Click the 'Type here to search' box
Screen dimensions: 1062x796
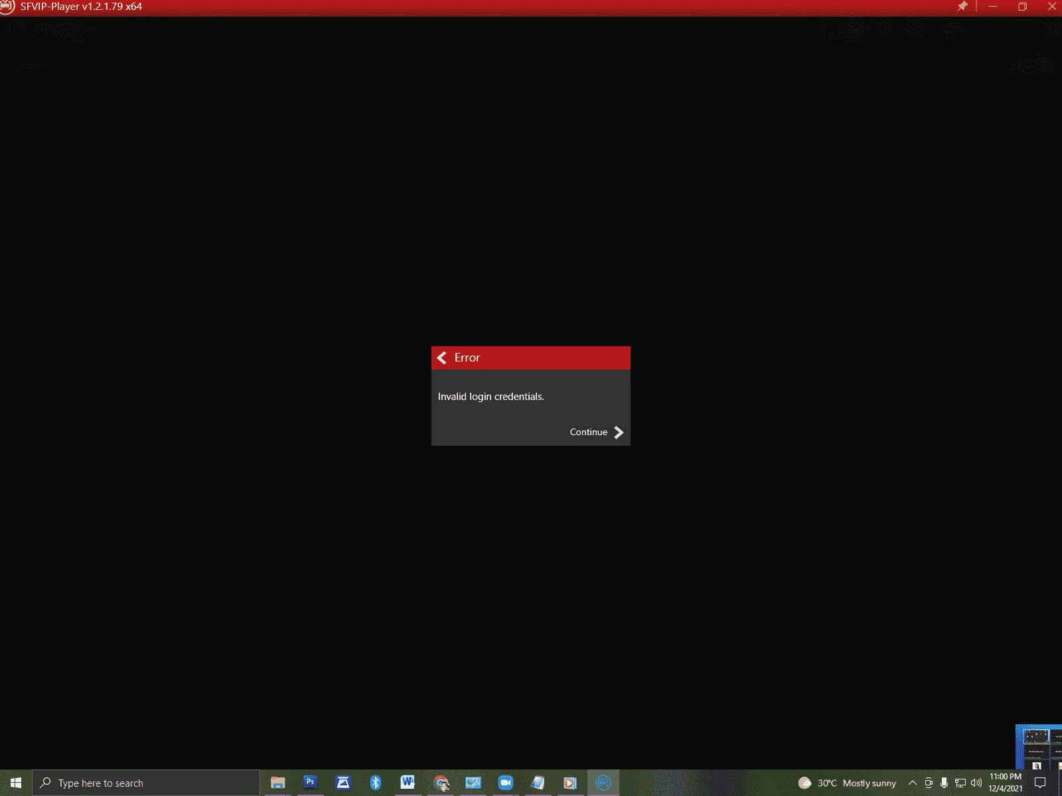[146, 783]
